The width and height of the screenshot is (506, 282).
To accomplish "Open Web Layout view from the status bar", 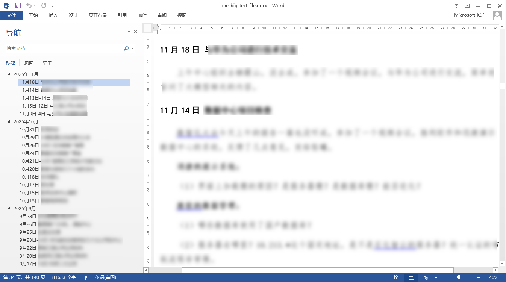I will pos(426,277).
